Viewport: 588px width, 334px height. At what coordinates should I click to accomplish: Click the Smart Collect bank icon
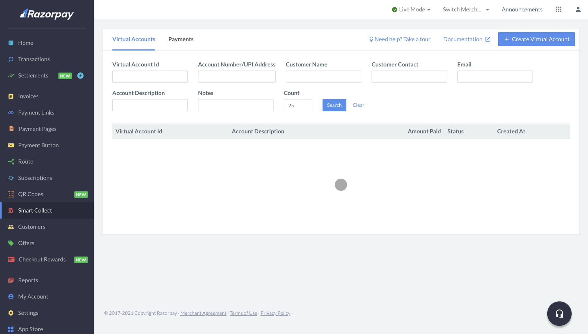pyautogui.click(x=11, y=210)
